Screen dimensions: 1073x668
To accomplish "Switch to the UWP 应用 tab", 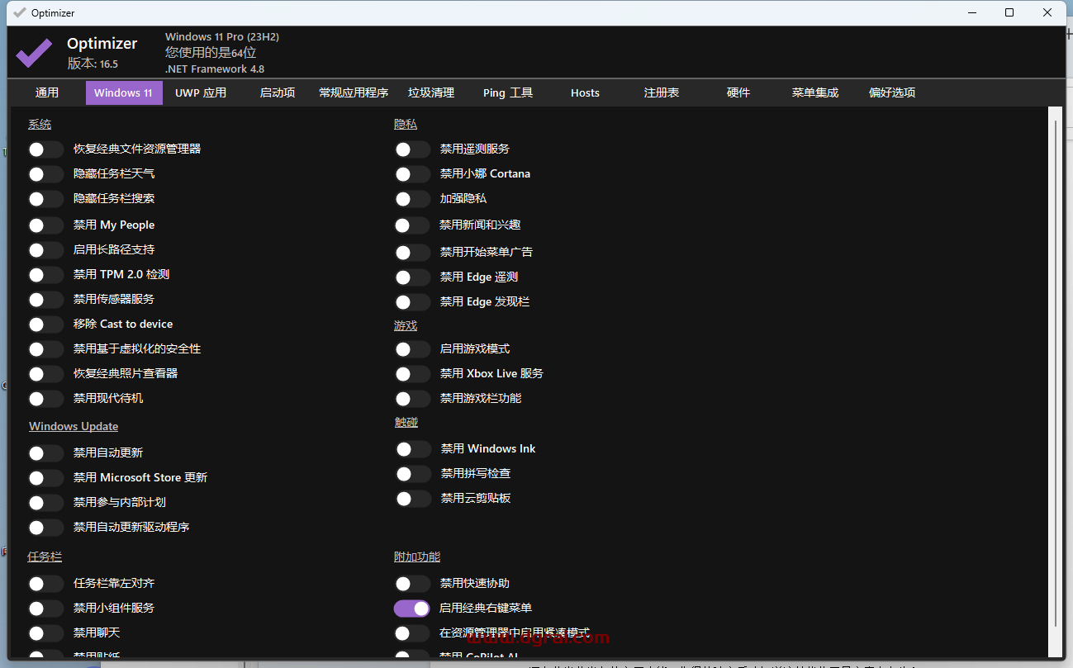I will point(201,92).
